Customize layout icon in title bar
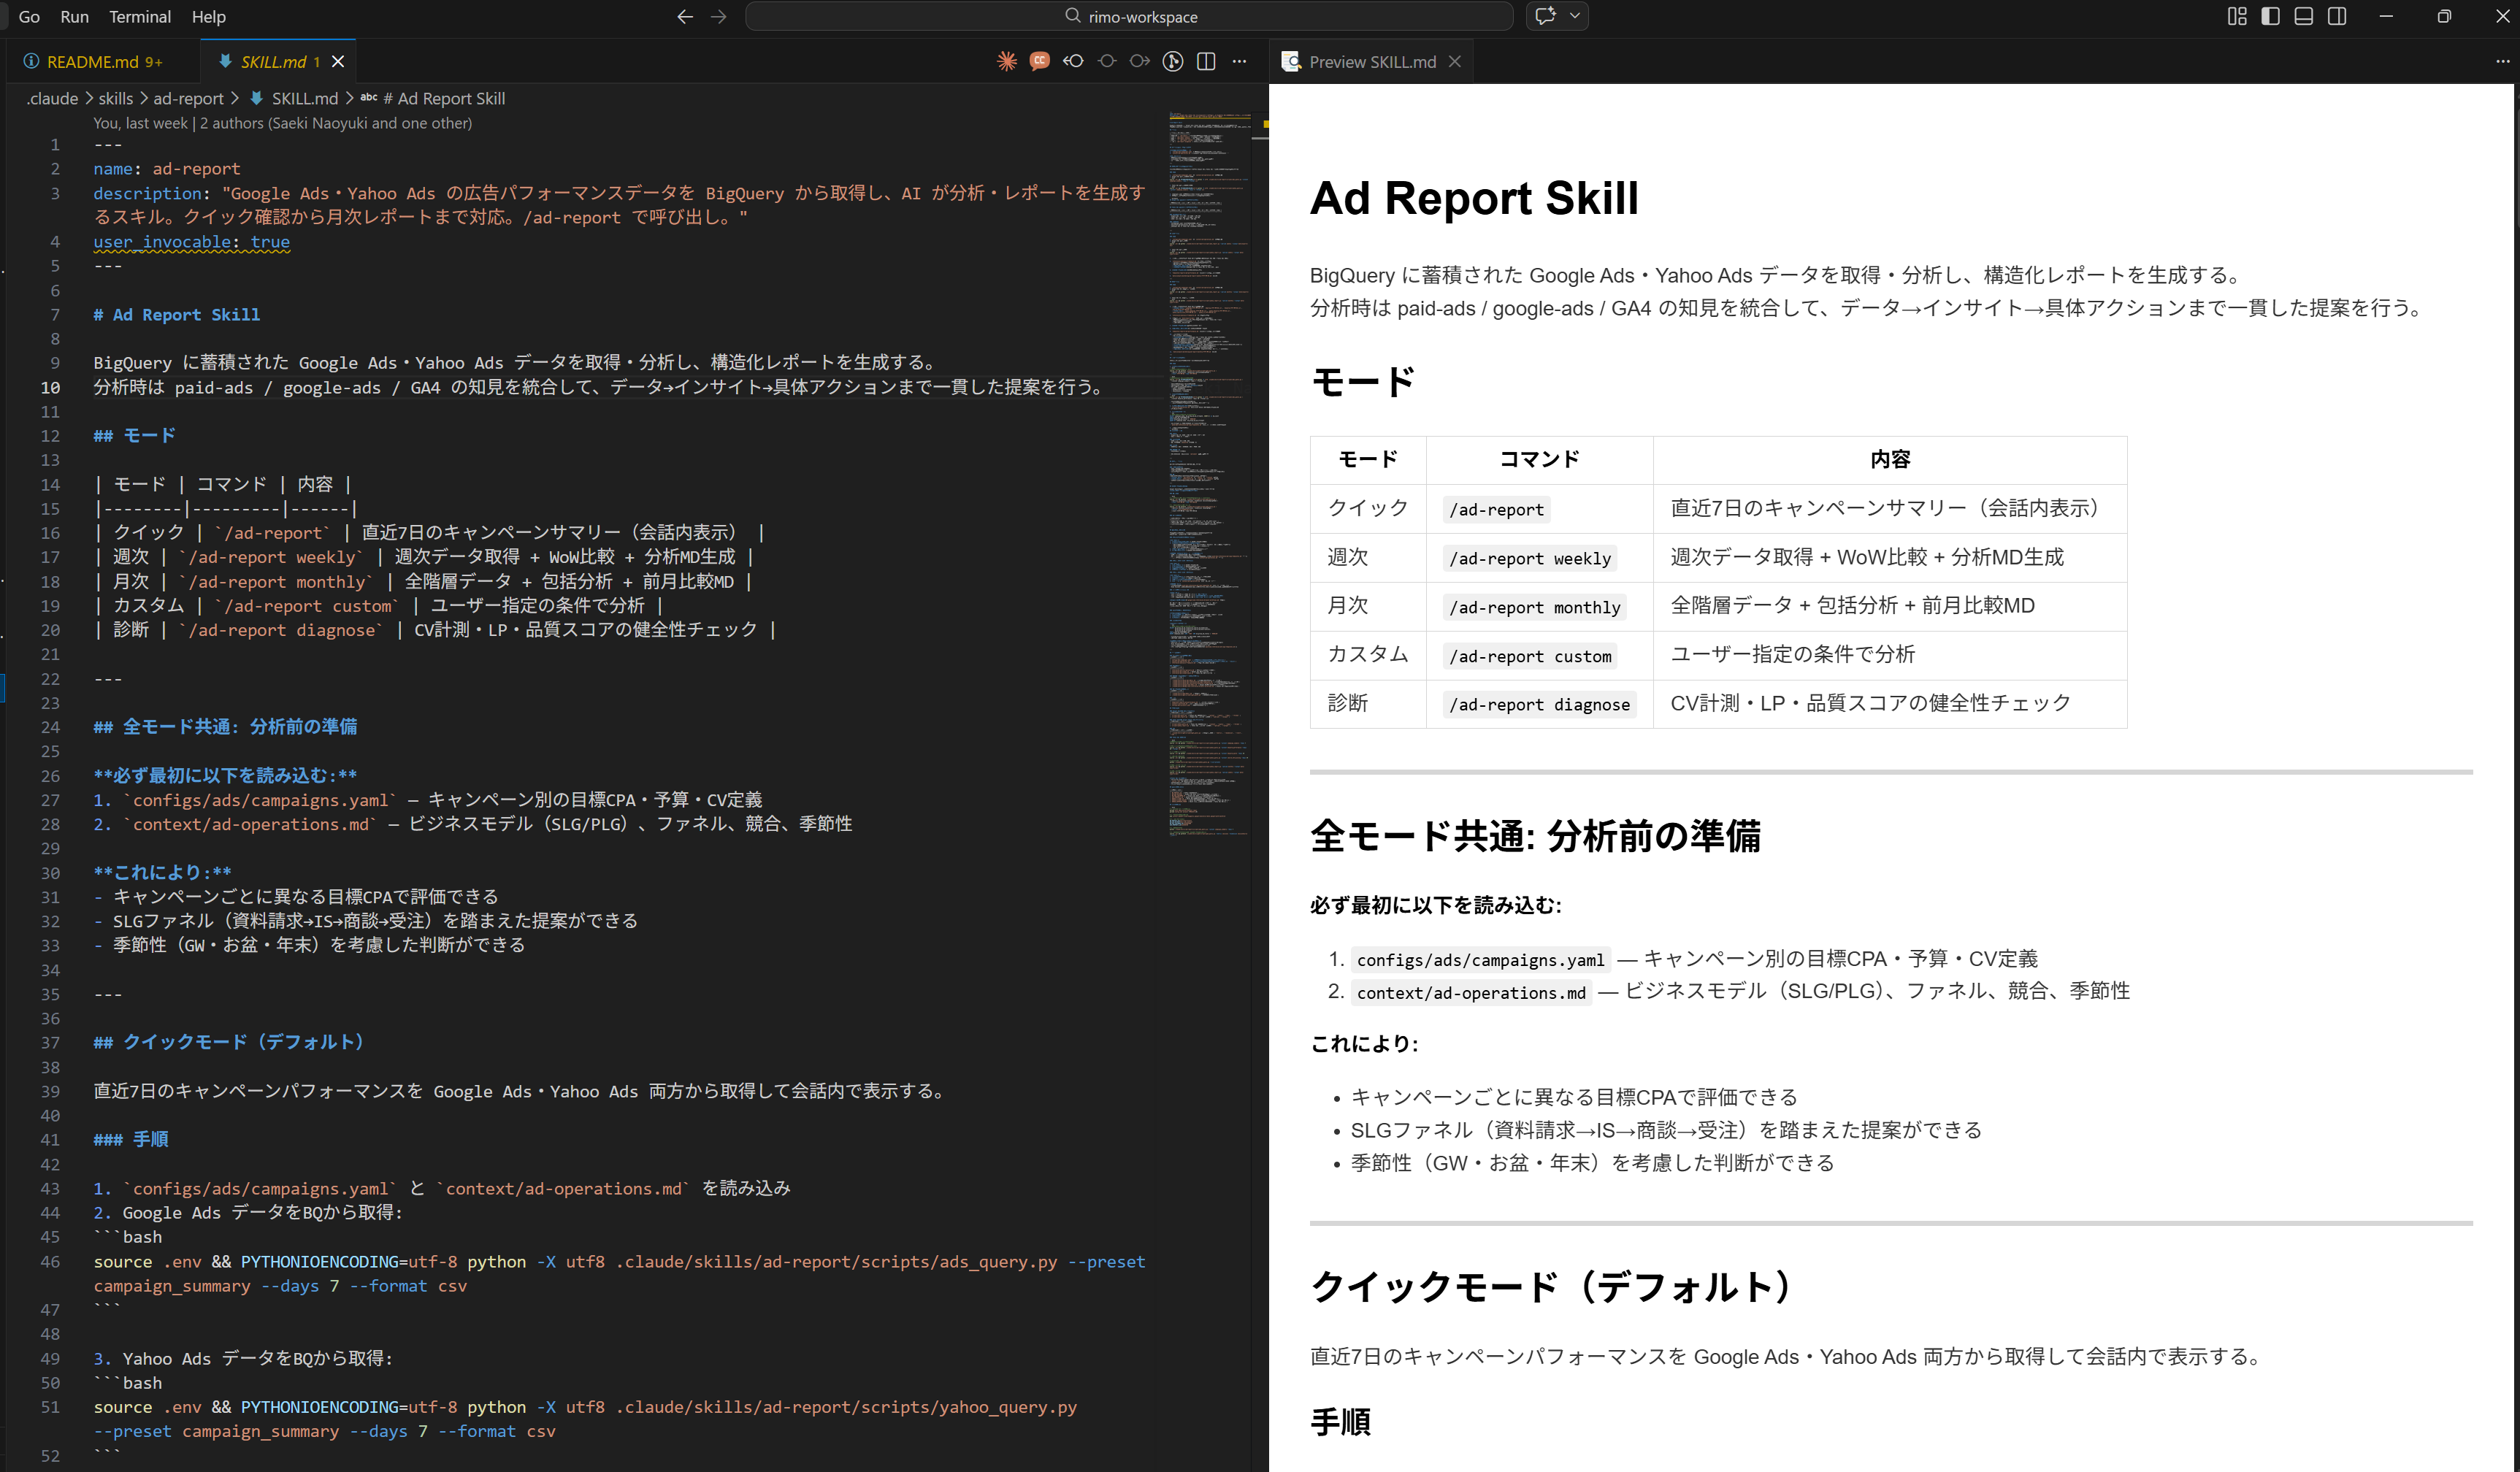 pos(2237,16)
